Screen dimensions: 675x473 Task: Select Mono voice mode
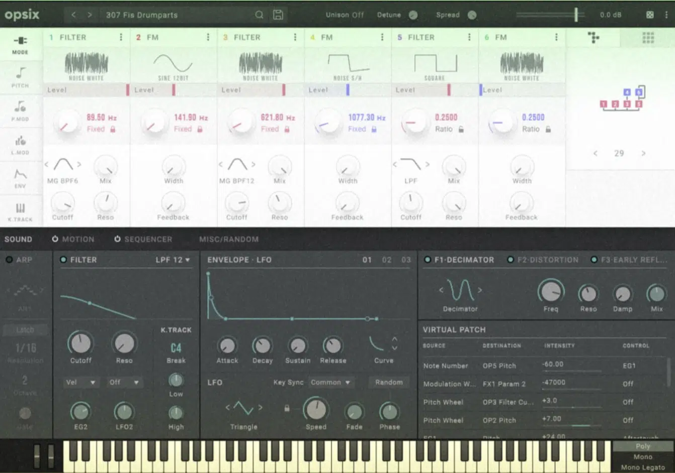pos(643,456)
